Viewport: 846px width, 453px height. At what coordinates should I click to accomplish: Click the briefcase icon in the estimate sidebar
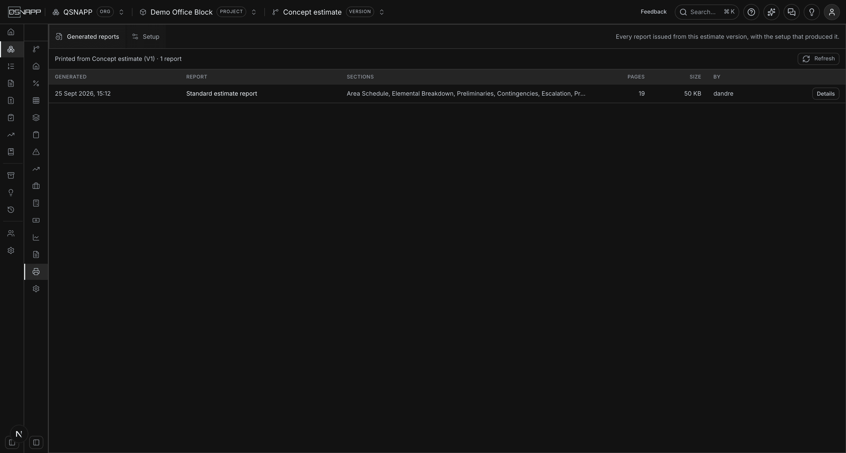pyautogui.click(x=36, y=186)
